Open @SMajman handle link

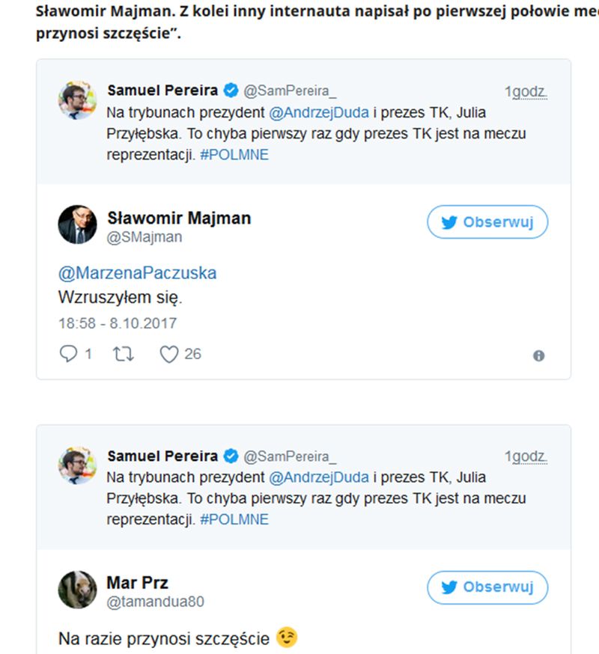(x=145, y=236)
